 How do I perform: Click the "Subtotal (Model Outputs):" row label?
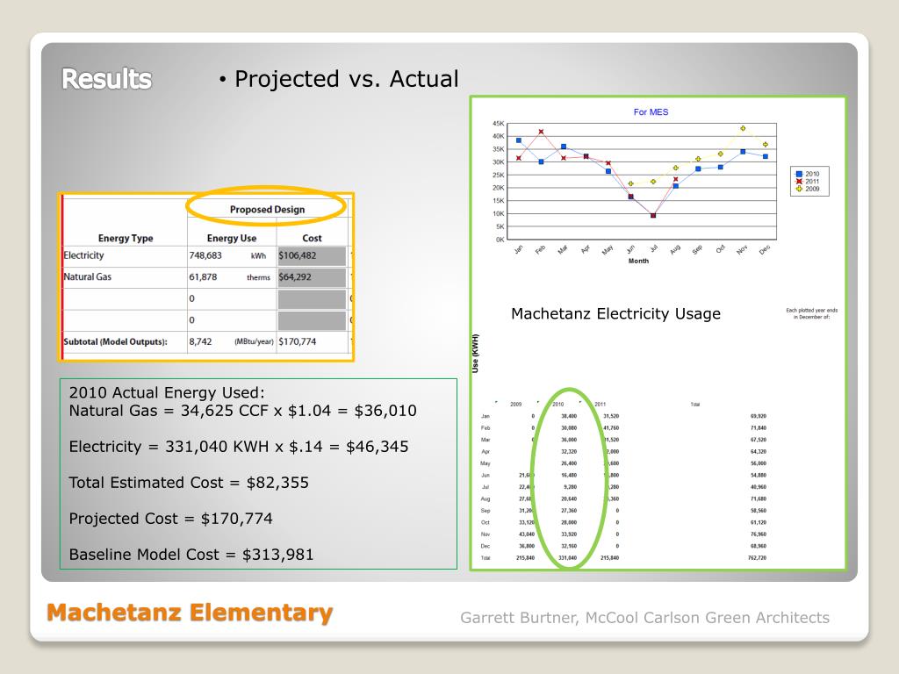(x=115, y=341)
